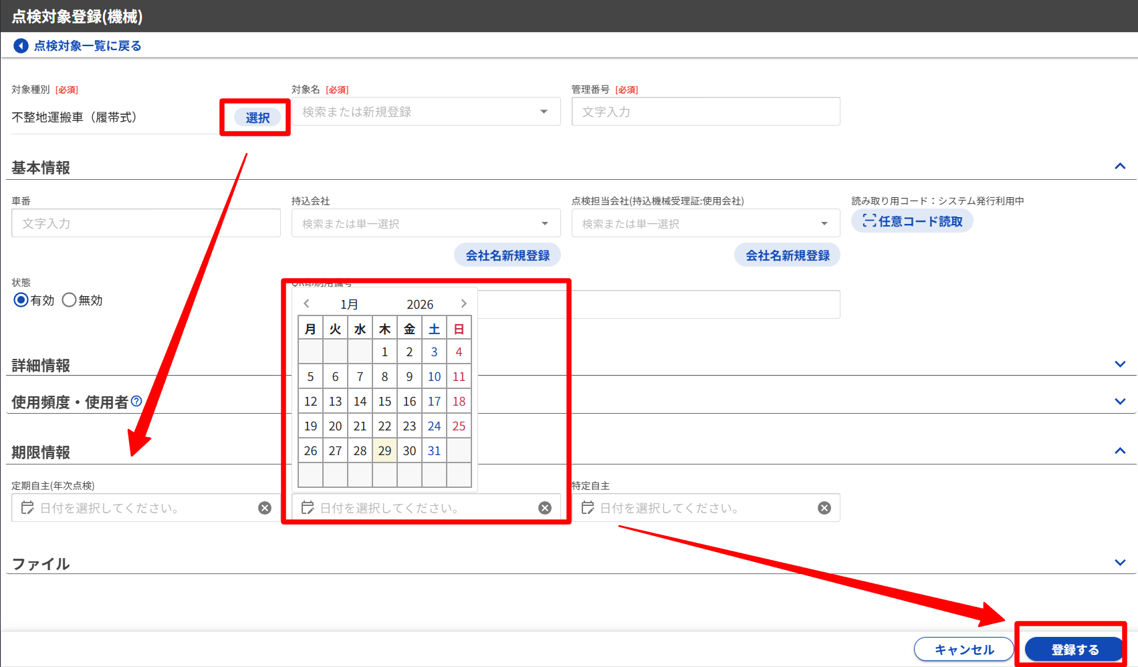The height and width of the screenshot is (667, 1138).
Task: Clear the 定期自主(年次点検) date field
Action: coord(265,508)
